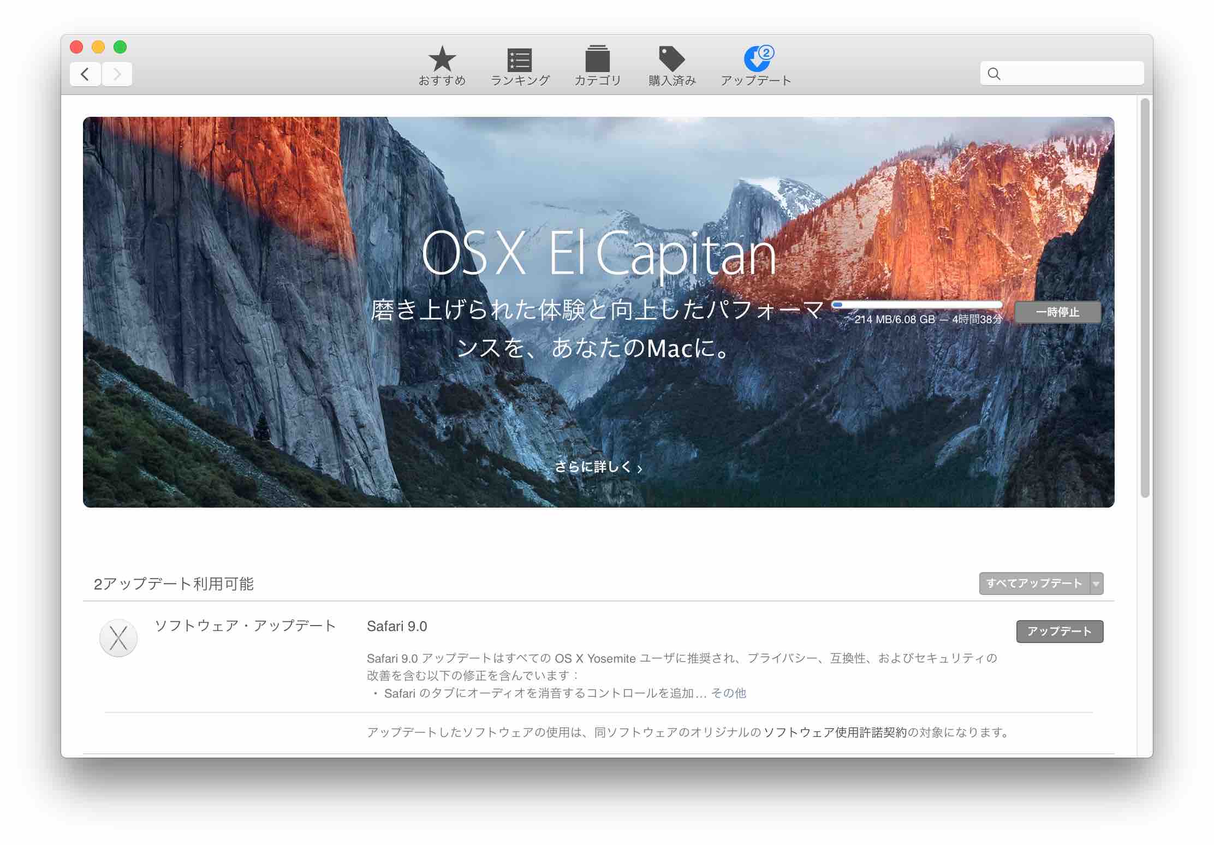The width and height of the screenshot is (1214, 845).
Task: Open the ソフトウェア使用許諾契約 link
Action: tap(835, 733)
